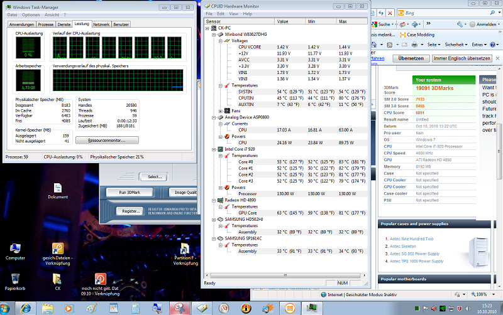This screenshot has width=503, height=315.
Task: Open the Antec Nine Hundred Two link
Action: (412, 239)
